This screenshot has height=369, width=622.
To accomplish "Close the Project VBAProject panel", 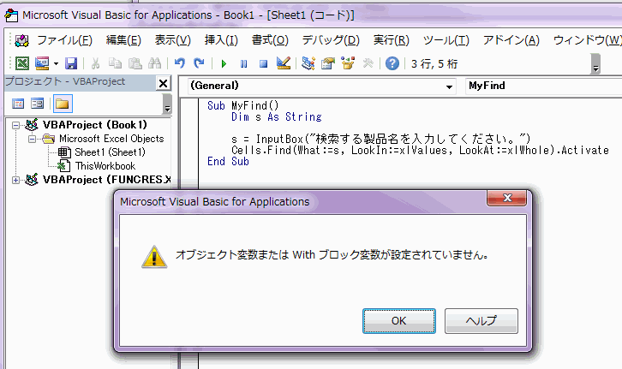I will point(163,83).
